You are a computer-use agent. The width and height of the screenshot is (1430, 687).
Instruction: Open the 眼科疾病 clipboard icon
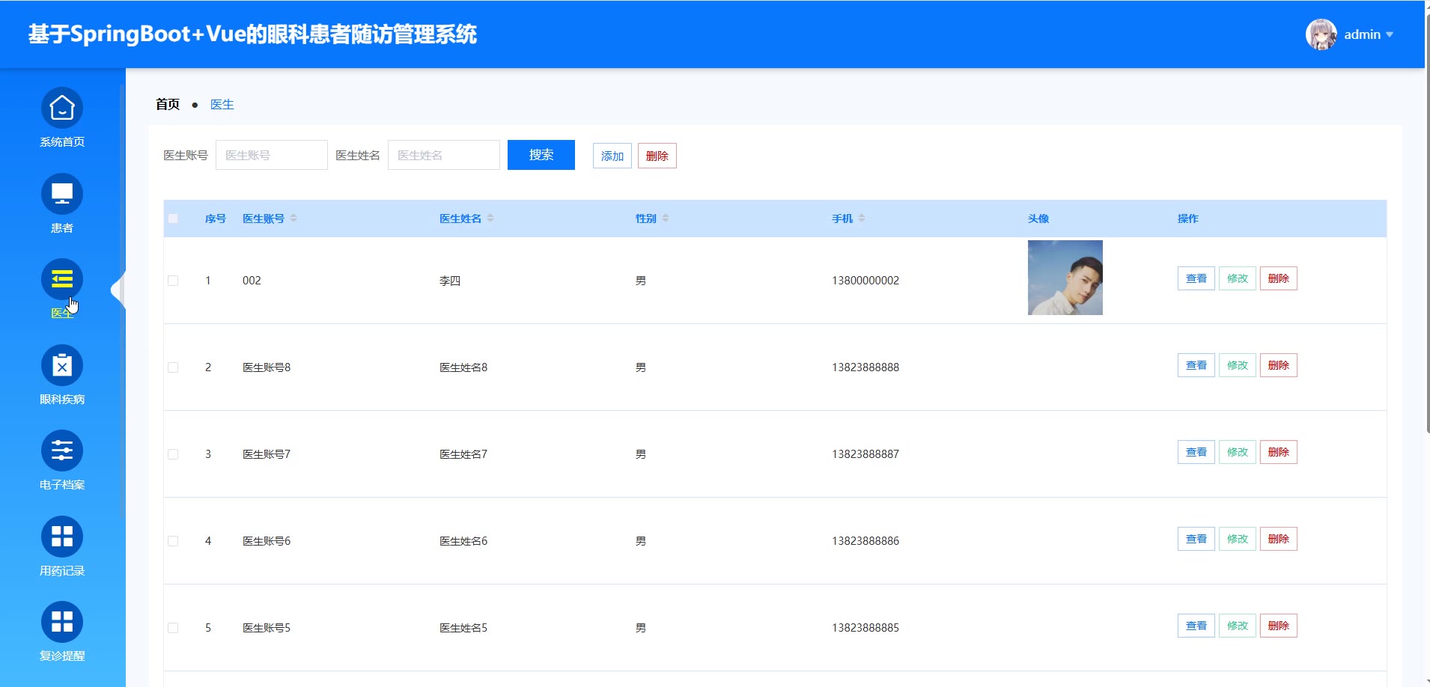(61, 366)
